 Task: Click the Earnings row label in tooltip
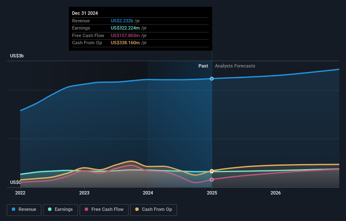(x=81, y=28)
